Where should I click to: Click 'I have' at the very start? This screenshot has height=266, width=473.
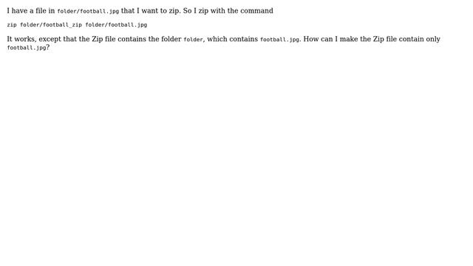point(17,10)
